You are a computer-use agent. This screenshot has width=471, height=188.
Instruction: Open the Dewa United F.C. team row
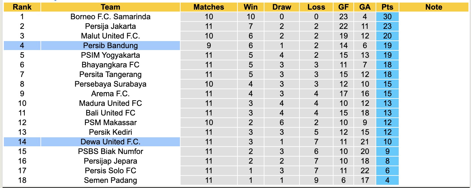pos(110,142)
